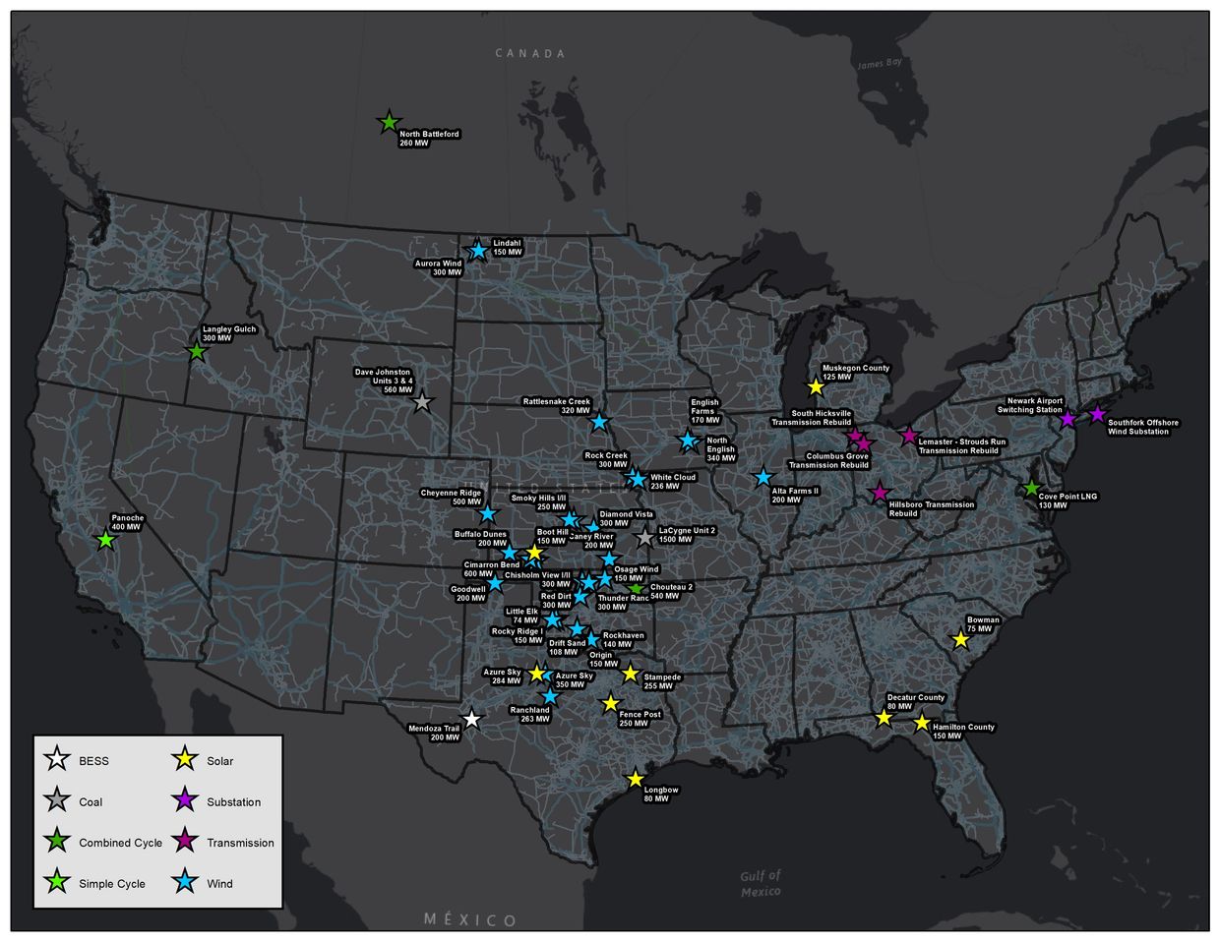Viewport: 1220px width, 942px height.
Task: Select the Alta Farms II wind star
Action: [x=763, y=478]
